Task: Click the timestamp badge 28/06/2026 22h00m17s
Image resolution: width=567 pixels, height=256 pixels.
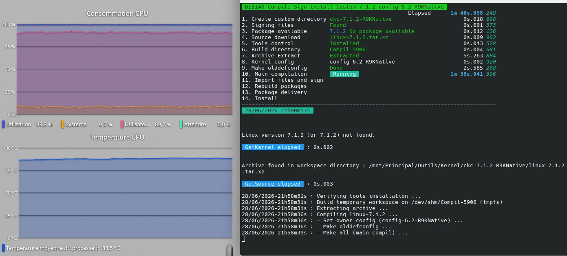Action: click(x=278, y=111)
